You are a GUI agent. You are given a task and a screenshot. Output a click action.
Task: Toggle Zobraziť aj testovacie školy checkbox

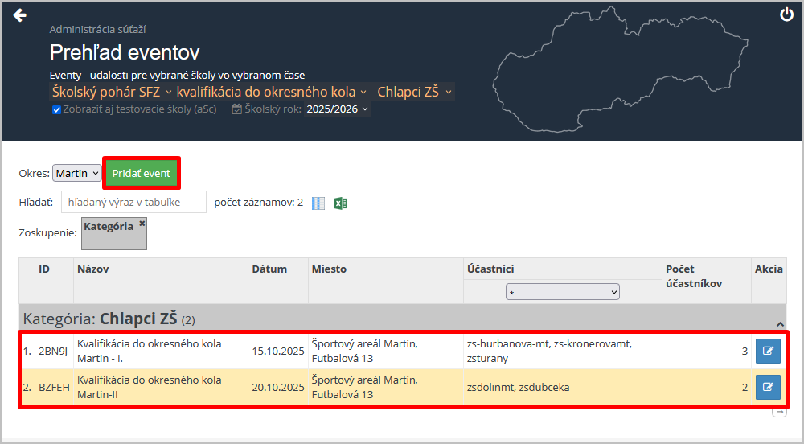(56, 109)
